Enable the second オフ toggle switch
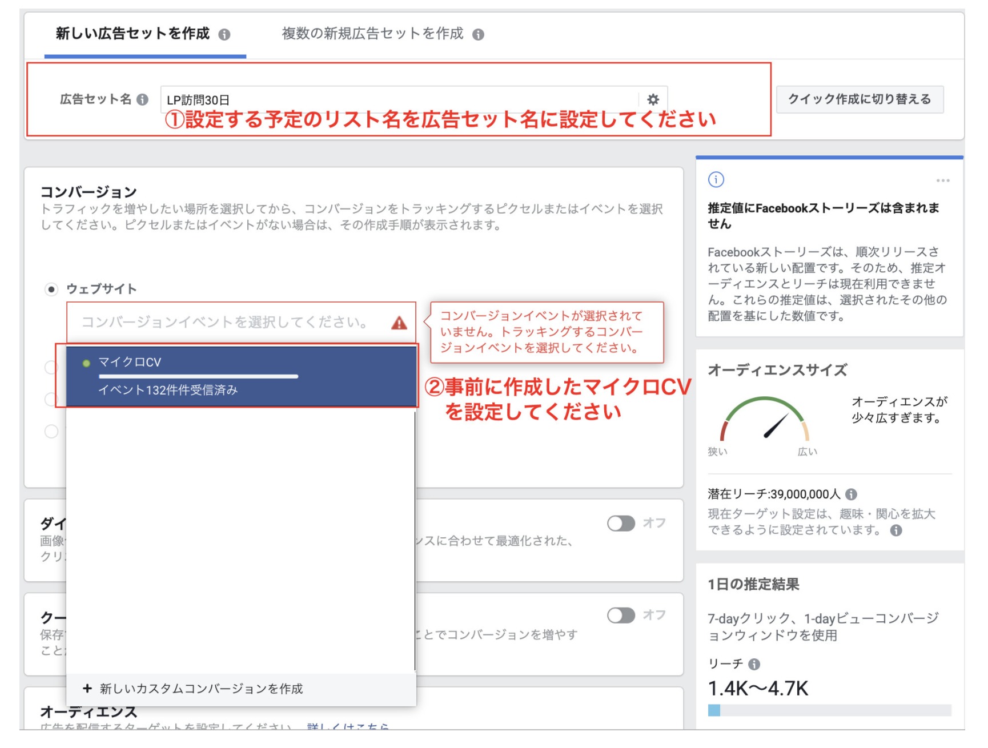The width and height of the screenshot is (988, 748). point(621,616)
